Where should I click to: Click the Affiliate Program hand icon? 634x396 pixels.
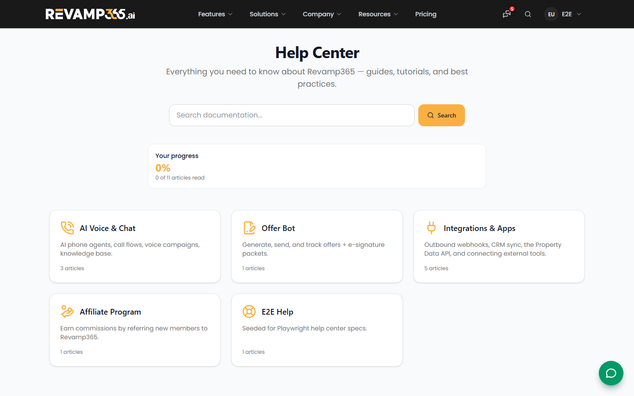pyautogui.click(x=67, y=312)
